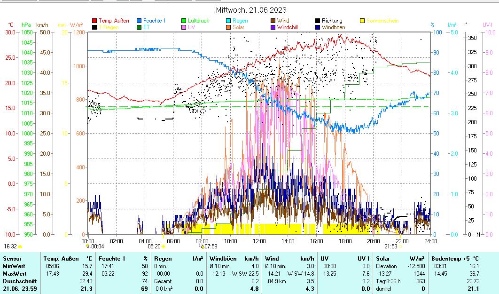
Task: Click the dark blue Windböen legend square
Action: coord(318,27)
